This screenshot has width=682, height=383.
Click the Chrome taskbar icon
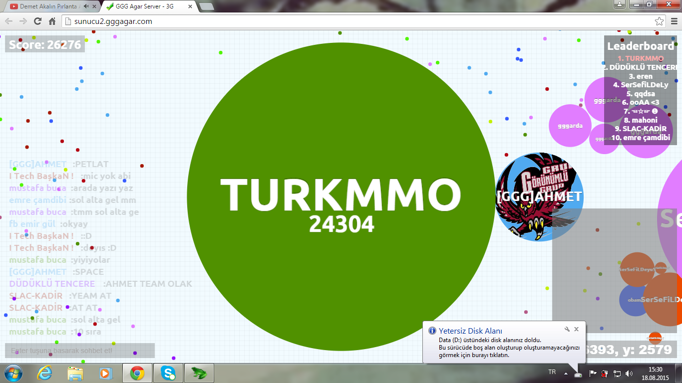137,373
